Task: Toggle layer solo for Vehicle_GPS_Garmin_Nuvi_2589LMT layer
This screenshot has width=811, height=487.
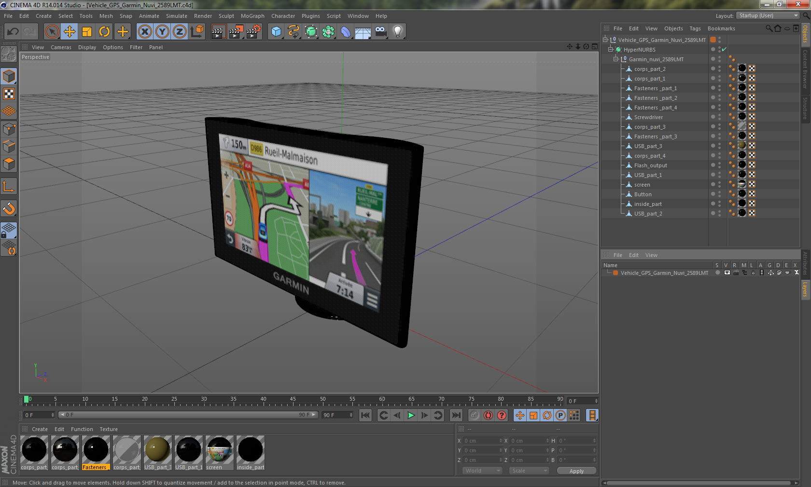Action: (718, 273)
